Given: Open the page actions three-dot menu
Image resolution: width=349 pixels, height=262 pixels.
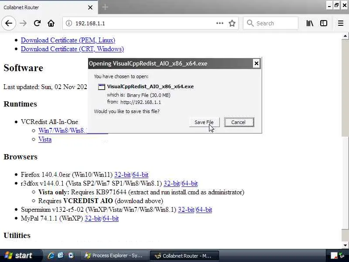Looking at the screenshot, I should [x=220, y=23].
